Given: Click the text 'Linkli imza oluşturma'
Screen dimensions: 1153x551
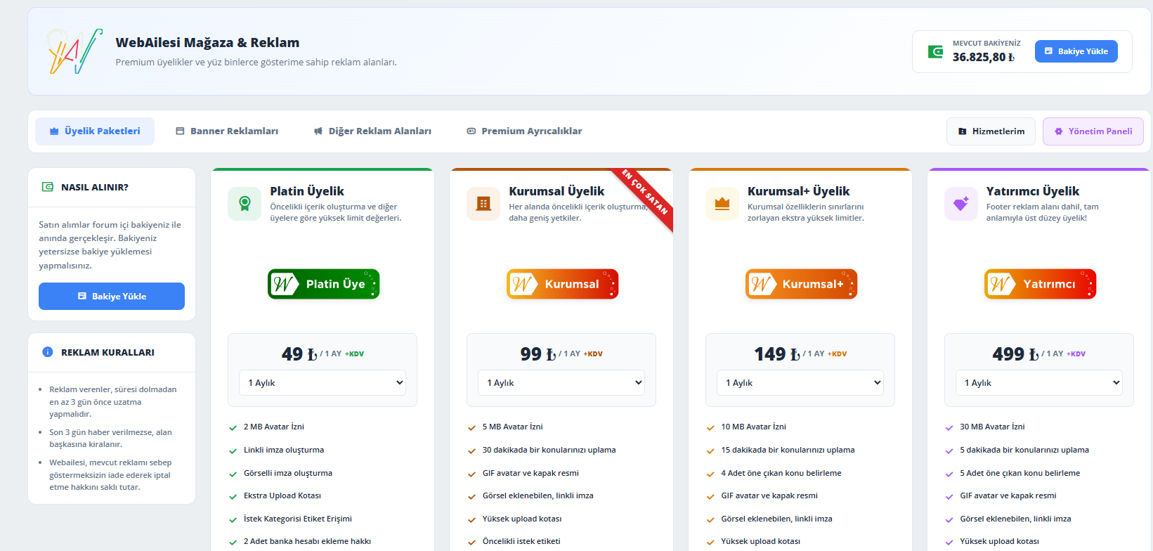Looking at the screenshot, I should point(284,450).
